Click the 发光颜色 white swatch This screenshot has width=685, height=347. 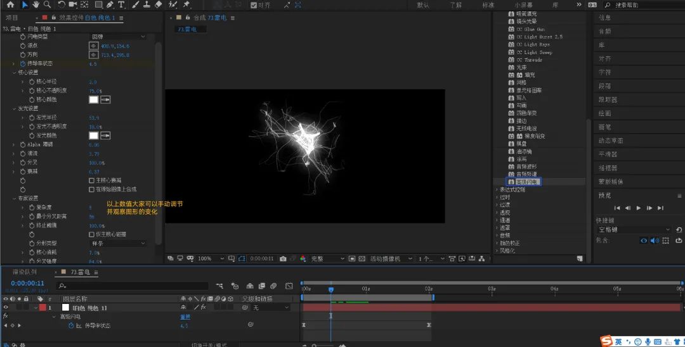click(93, 136)
